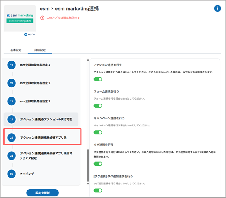Select esm登録取扱商品設定 1 step
The image size is (226, 198).
(x=40, y=65)
